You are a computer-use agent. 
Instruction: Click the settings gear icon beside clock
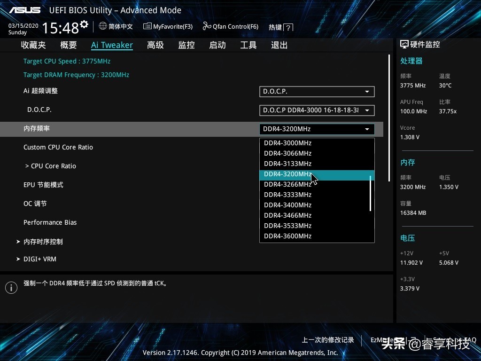(84, 24)
